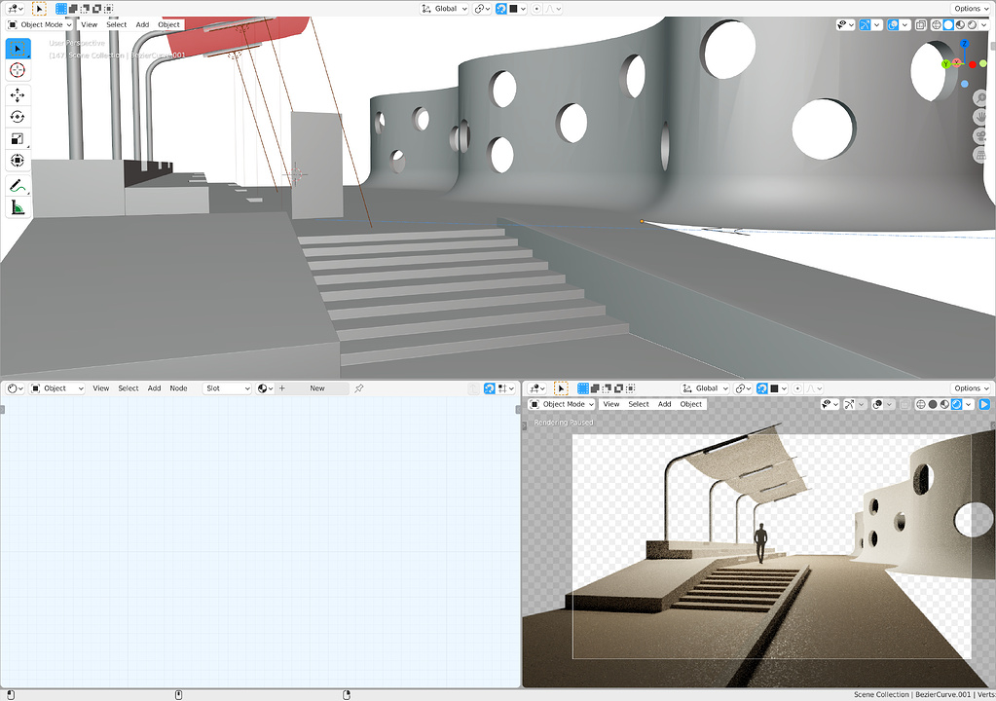This screenshot has height=701, width=996.
Task: Open the View menu in top viewport
Action: click(x=89, y=24)
